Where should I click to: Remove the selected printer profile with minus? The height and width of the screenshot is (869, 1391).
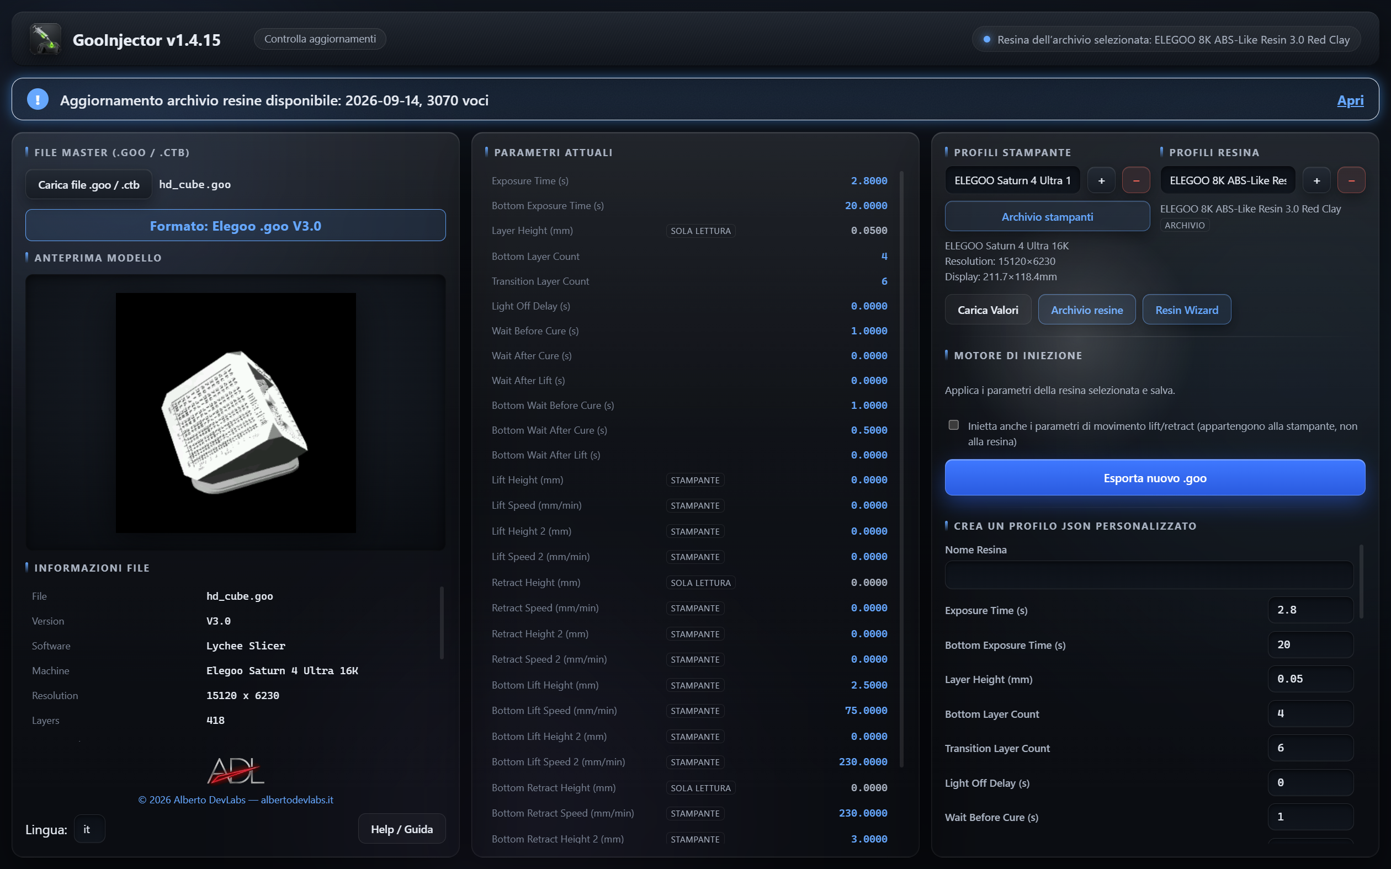tap(1136, 180)
